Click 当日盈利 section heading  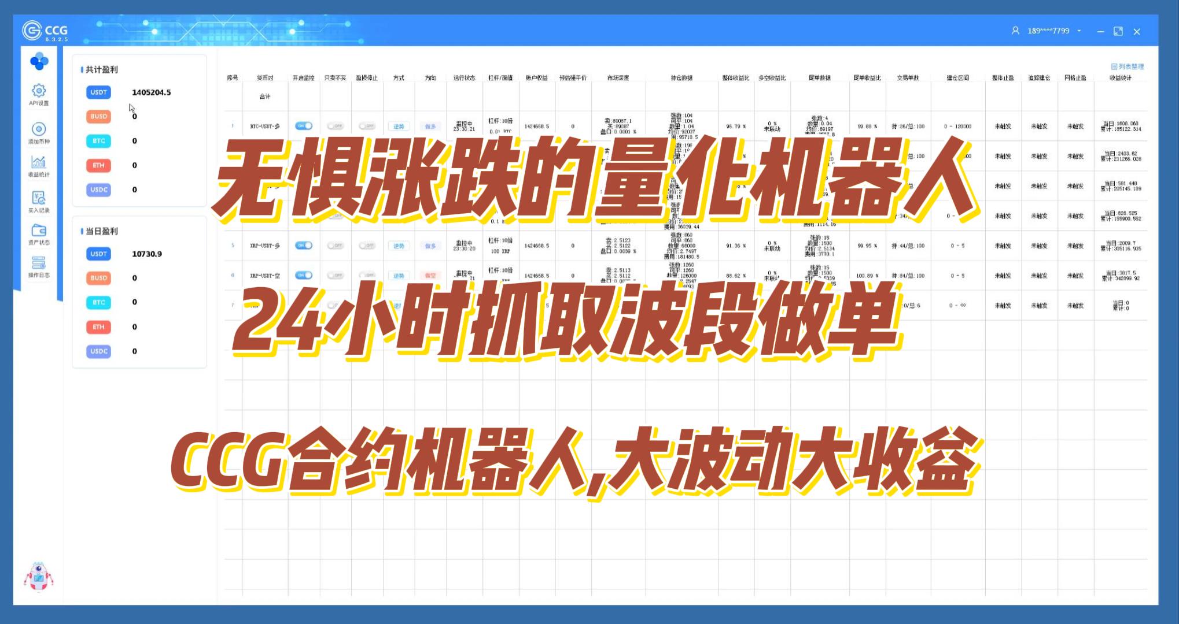(102, 231)
